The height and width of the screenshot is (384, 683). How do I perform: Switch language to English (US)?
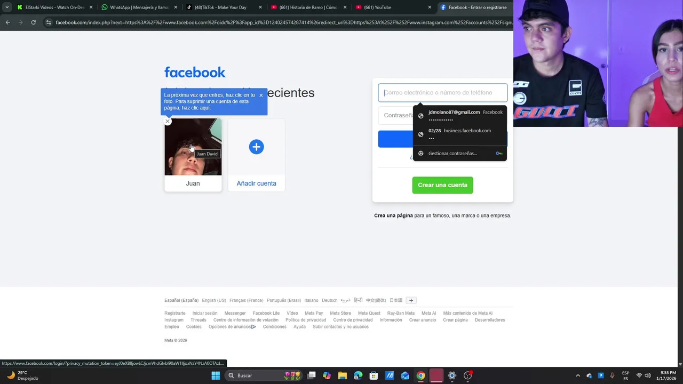click(x=214, y=300)
